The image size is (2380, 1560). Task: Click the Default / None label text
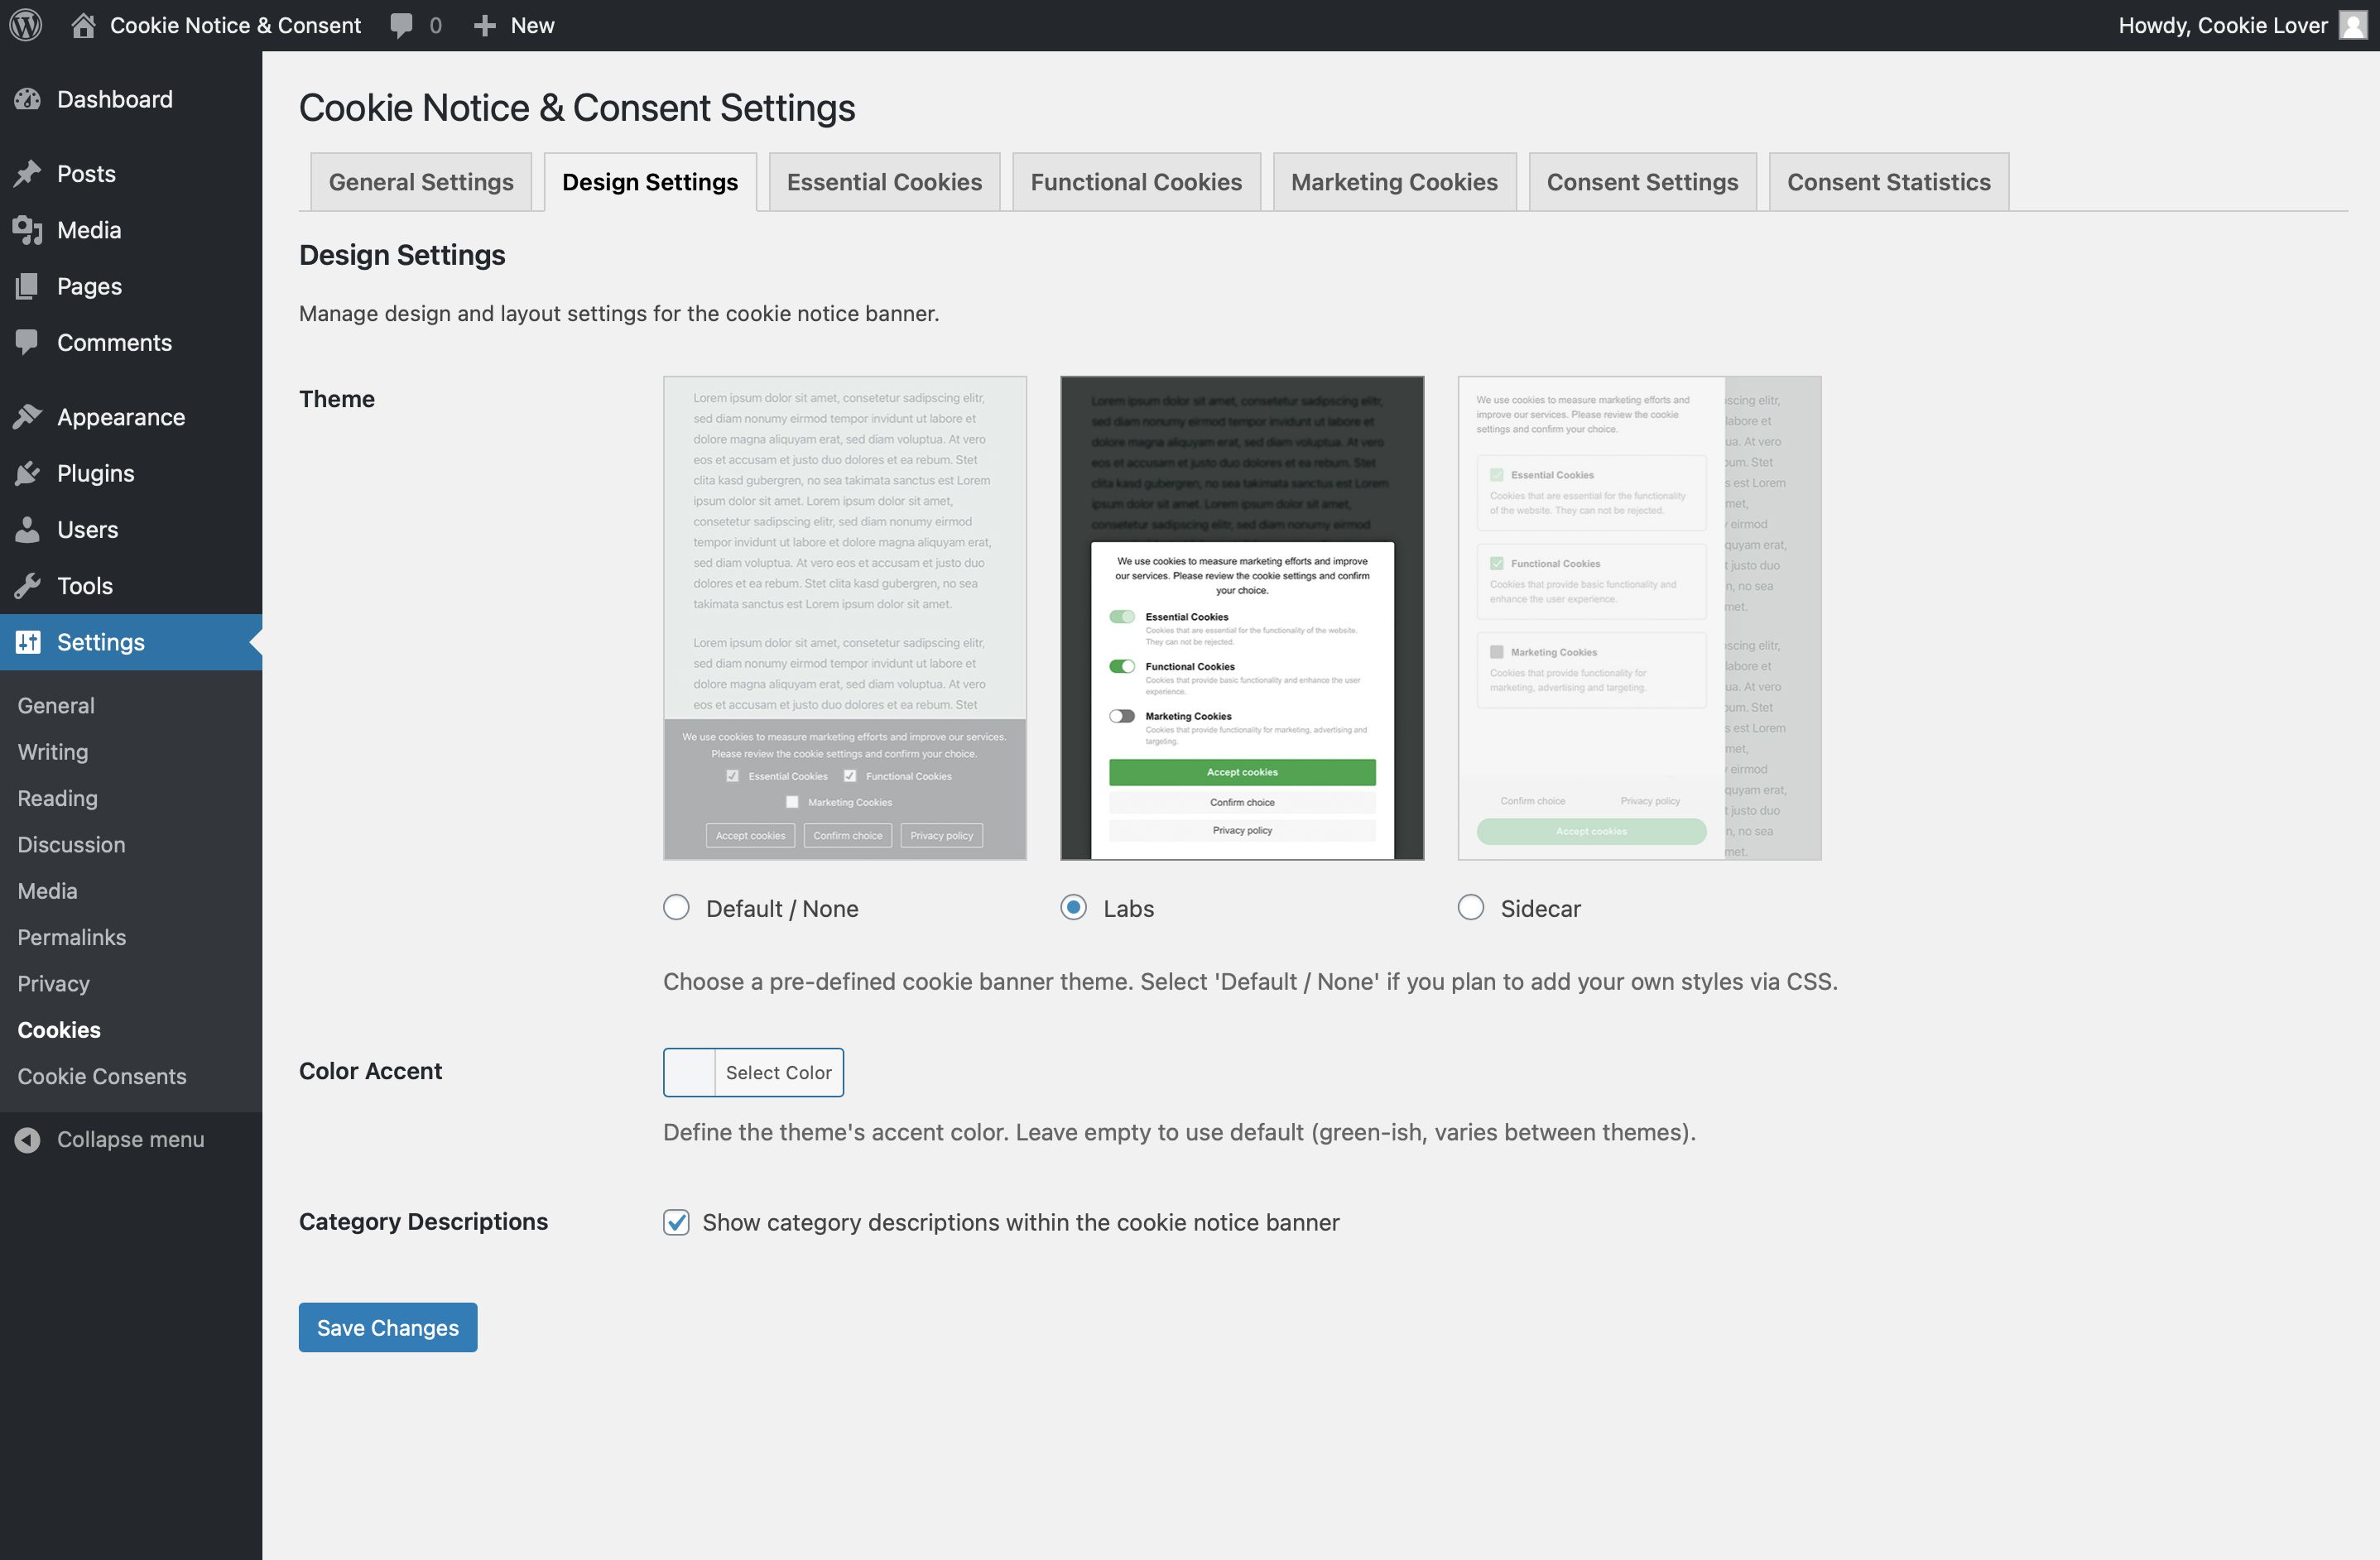coord(782,908)
